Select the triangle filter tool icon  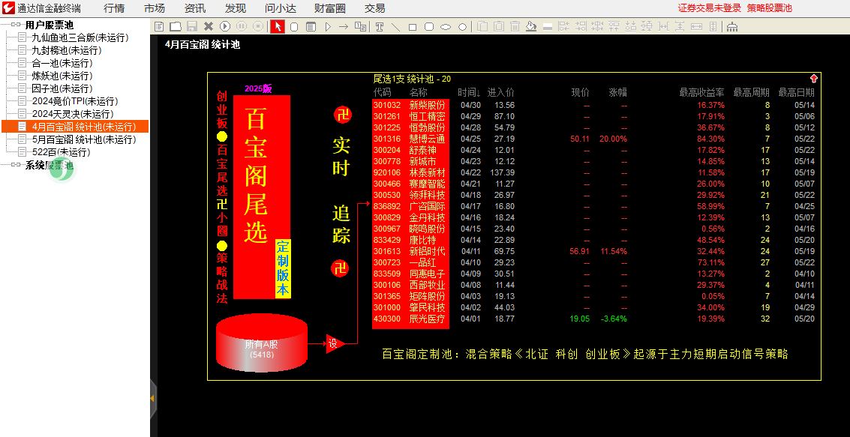(x=328, y=26)
